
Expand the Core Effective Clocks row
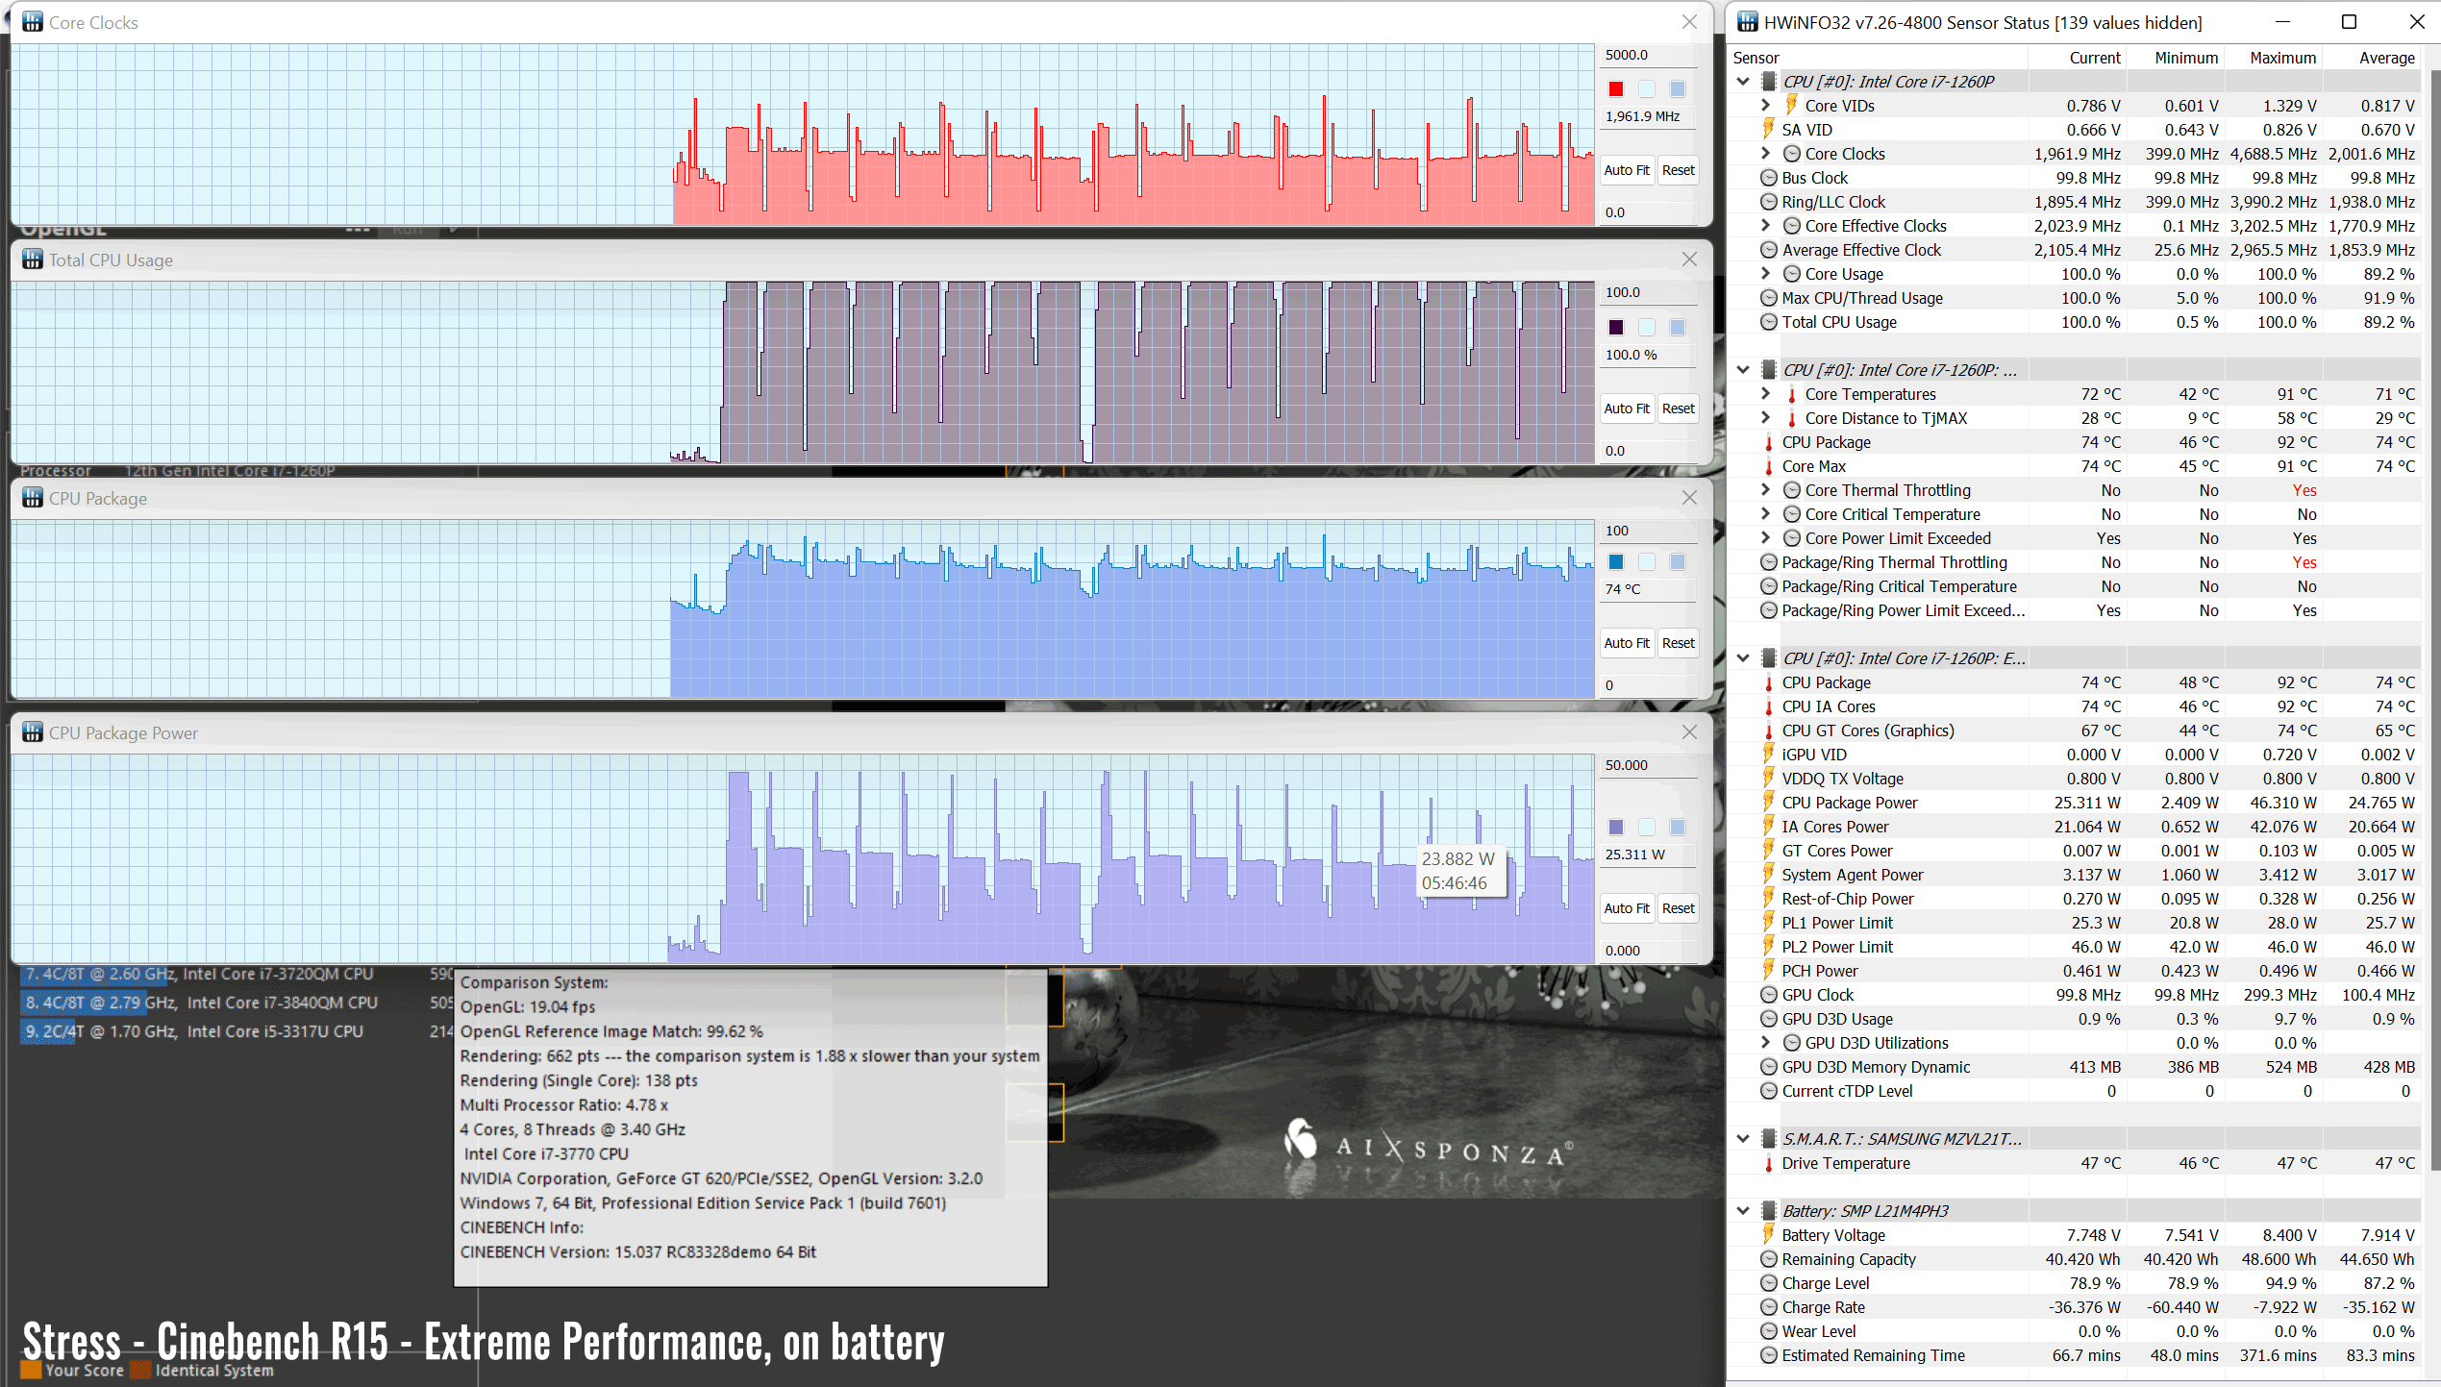click(1766, 226)
